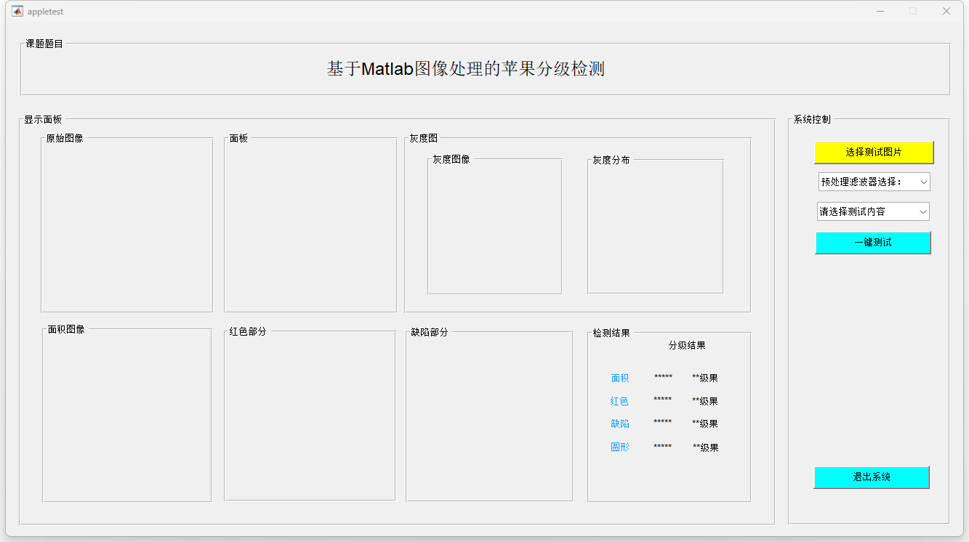969x542 pixels.
Task: Click the blue 红色 result label
Action: 619,401
